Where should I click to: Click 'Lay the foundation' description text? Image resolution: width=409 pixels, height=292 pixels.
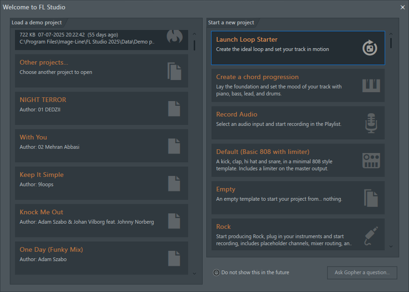coord(278,90)
